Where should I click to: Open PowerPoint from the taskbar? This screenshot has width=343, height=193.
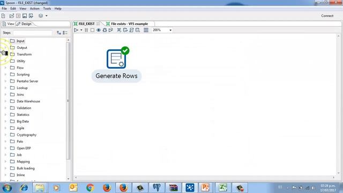(205, 188)
